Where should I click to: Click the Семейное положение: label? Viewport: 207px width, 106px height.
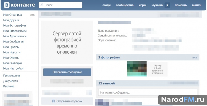tap(112, 36)
